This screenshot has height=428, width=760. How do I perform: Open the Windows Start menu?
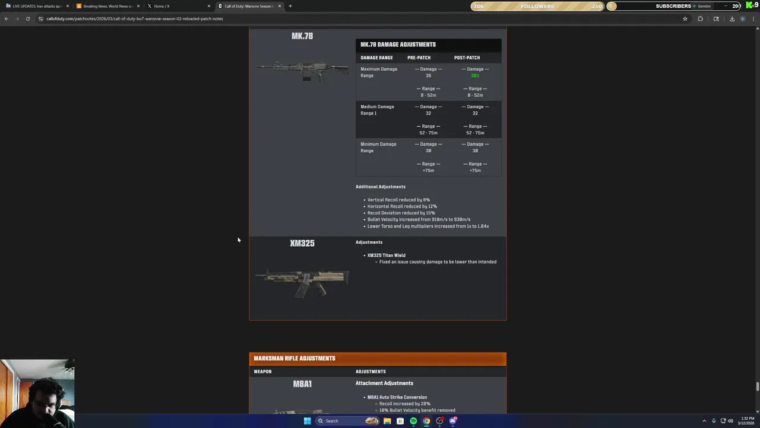(x=307, y=421)
